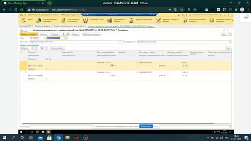Viewport: 251px width, 141px height.
Task: Open the Планирование ТОиР section
Action: pyautogui.click(x=93, y=20)
